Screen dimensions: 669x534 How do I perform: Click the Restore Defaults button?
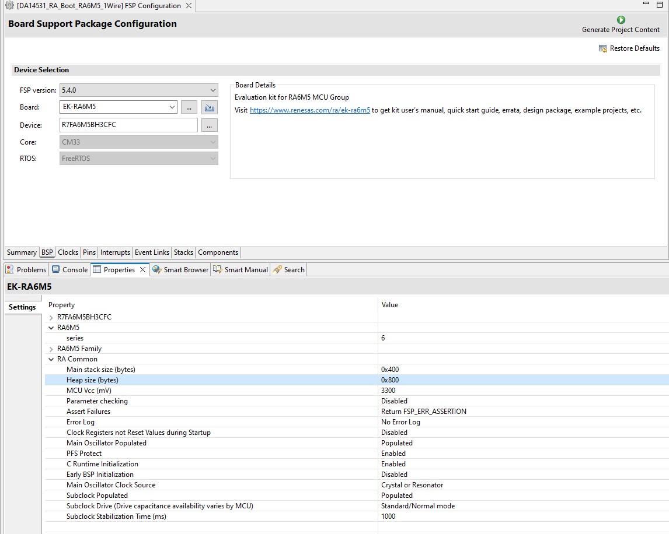tap(629, 48)
